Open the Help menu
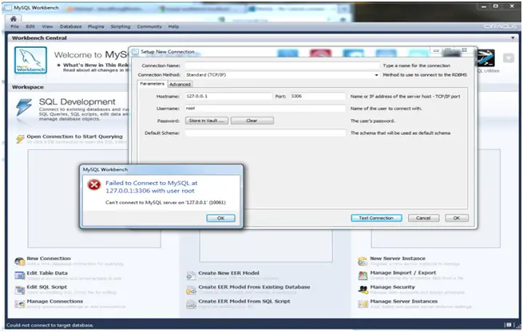The width and height of the screenshot is (523, 332). pos(173,26)
